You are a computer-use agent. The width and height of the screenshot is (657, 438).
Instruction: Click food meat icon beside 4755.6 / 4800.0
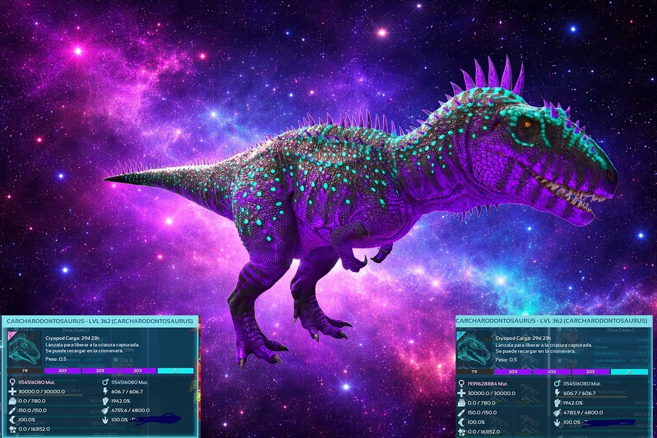105,410
